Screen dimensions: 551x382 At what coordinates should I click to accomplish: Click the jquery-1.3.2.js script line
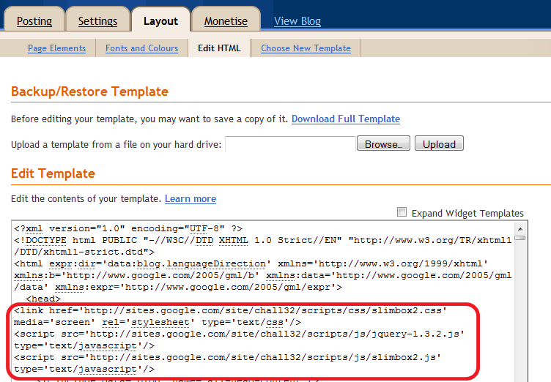(x=239, y=334)
